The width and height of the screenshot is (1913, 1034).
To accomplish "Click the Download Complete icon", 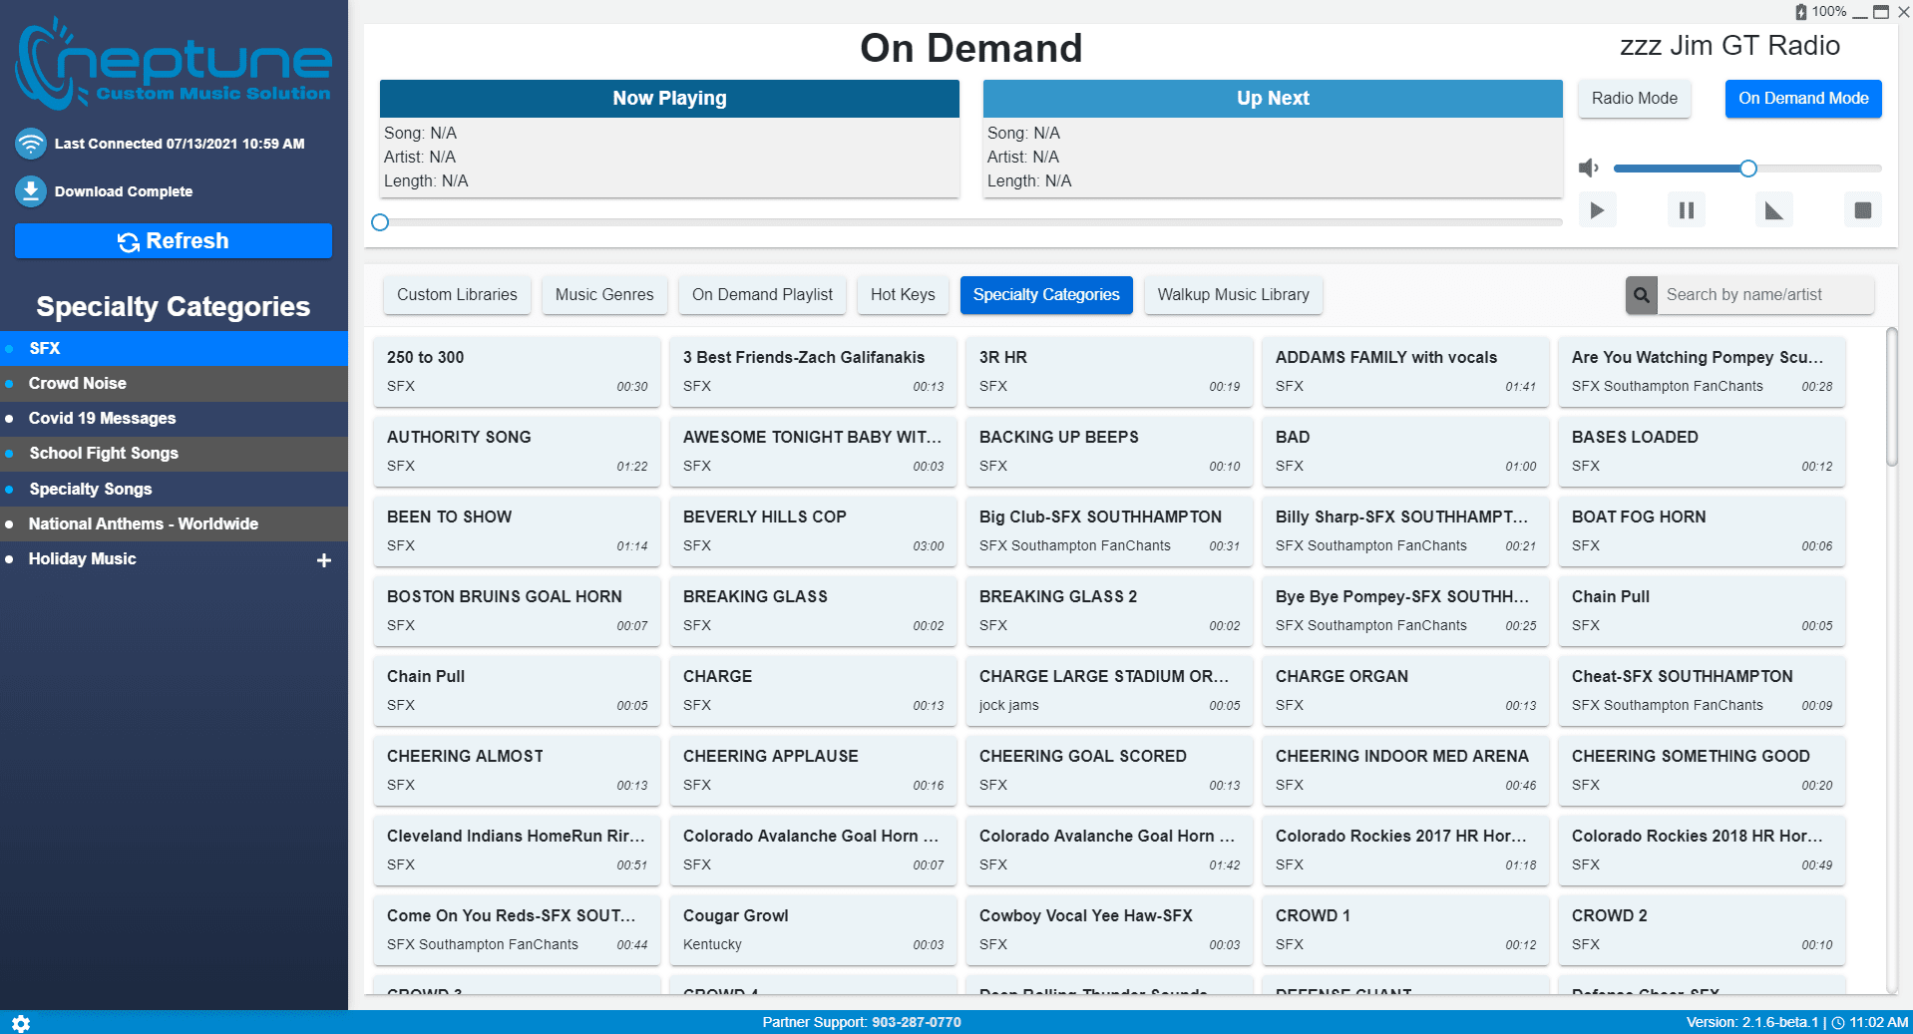I will (31, 191).
